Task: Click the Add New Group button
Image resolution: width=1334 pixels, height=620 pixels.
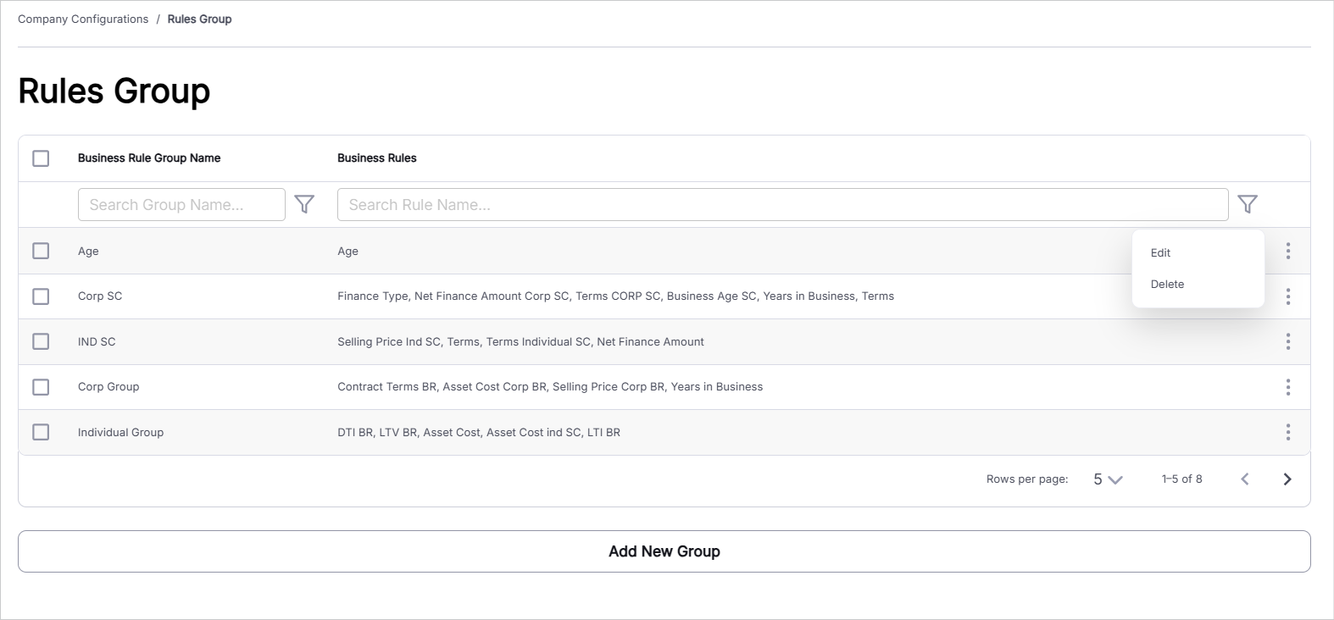Action: pos(664,551)
